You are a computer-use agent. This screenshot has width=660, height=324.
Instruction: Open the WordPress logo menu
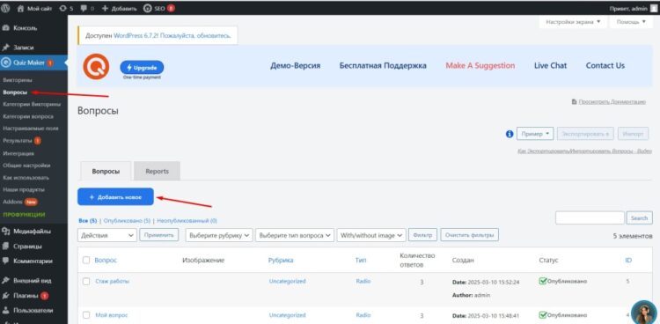(x=5, y=8)
